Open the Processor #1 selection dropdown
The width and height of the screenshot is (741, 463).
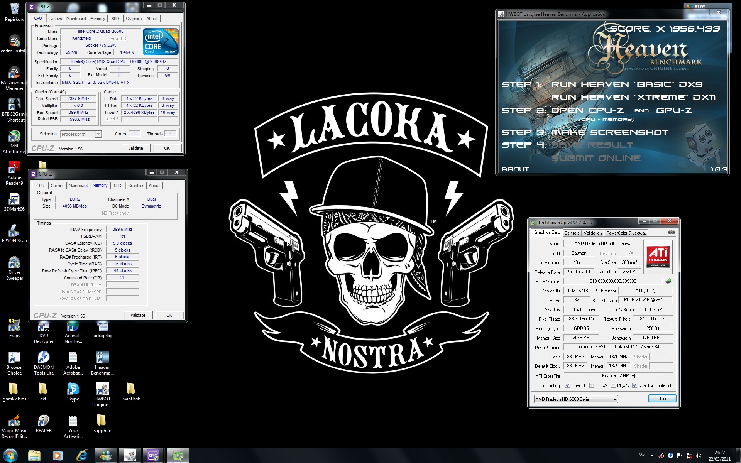tap(81, 134)
